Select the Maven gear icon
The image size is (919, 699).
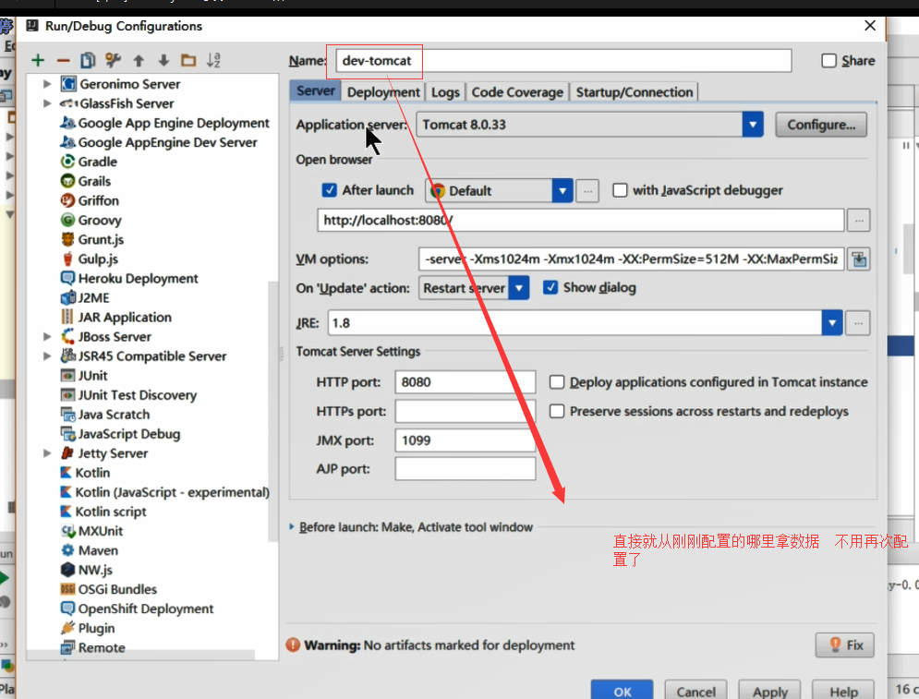(68, 550)
